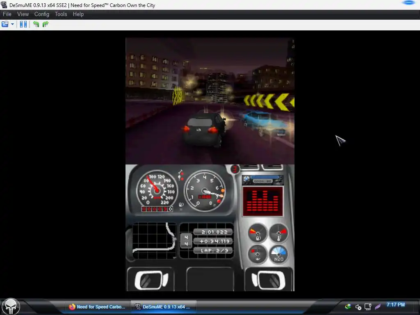Tap the car radio unit

click(x=262, y=180)
